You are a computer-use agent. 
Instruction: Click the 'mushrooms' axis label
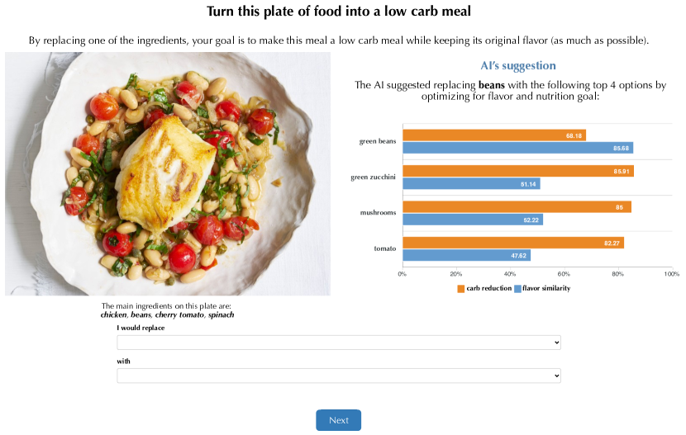pos(378,213)
